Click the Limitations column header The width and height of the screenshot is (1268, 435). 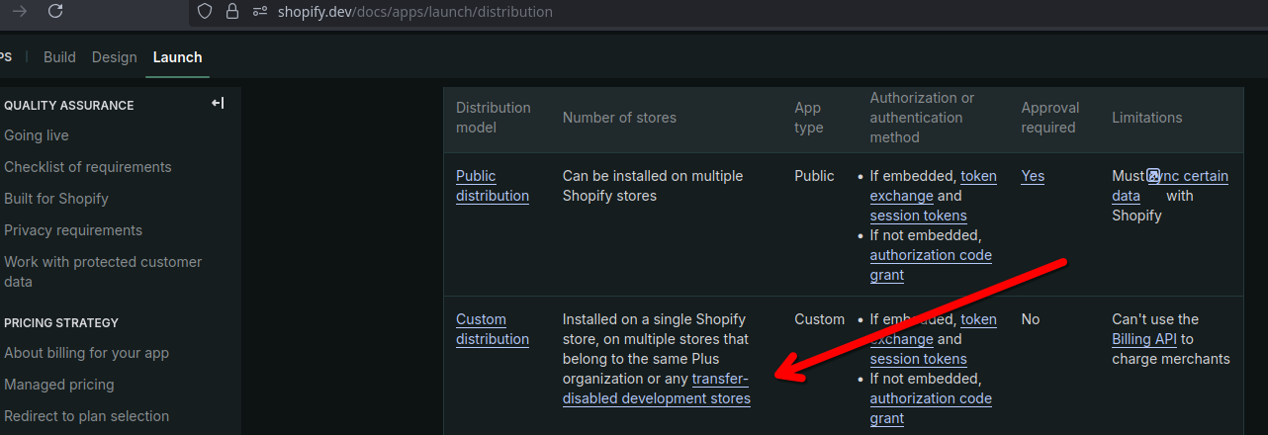point(1147,118)
